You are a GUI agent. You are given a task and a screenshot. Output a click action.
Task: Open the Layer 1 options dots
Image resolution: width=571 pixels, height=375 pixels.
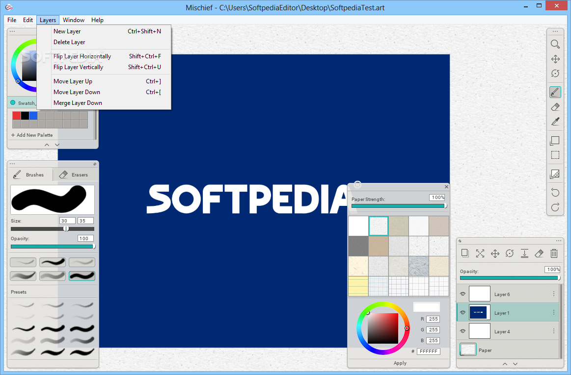coord(554,312)
